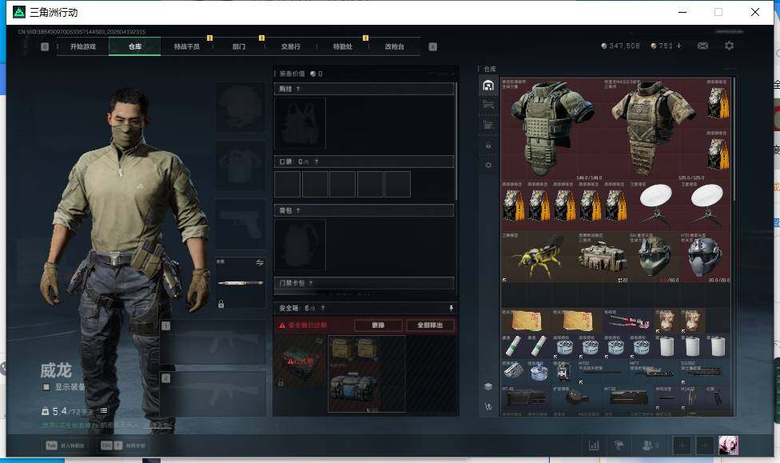The image size is (780, 463).
Task: Click the plus beside 751 currency
Action: click(x=679, y=46)
